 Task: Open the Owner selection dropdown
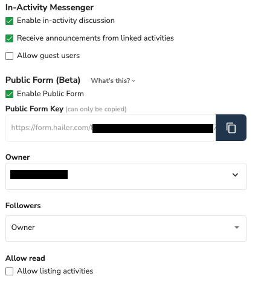(126, 176)
